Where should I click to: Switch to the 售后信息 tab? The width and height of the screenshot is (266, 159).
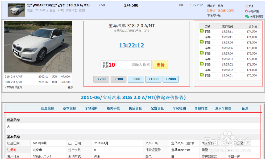pyautogui.click(x=135, y=108)
